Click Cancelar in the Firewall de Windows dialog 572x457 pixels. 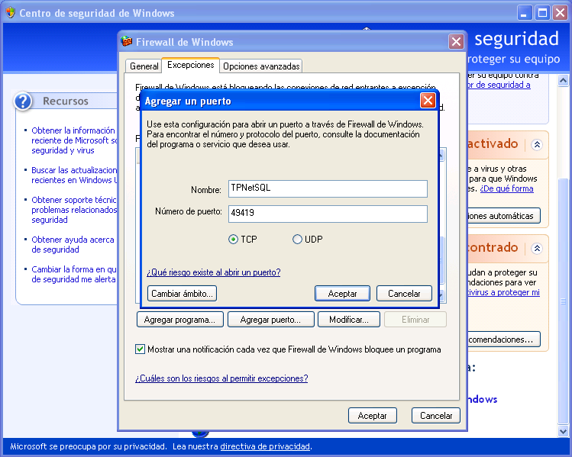436,416
